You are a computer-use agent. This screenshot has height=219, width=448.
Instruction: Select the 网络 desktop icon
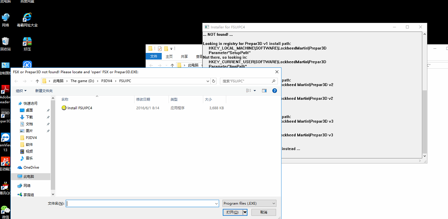[5, 20]
